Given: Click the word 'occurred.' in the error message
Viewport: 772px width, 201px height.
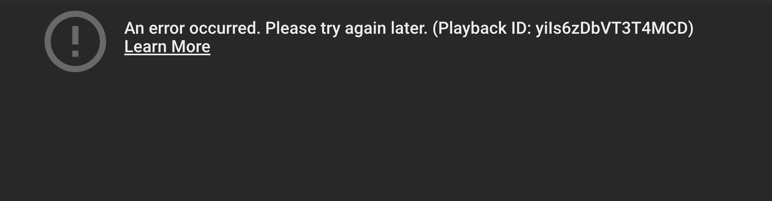Looking at the screenshot, I should (x=225, y=28).
